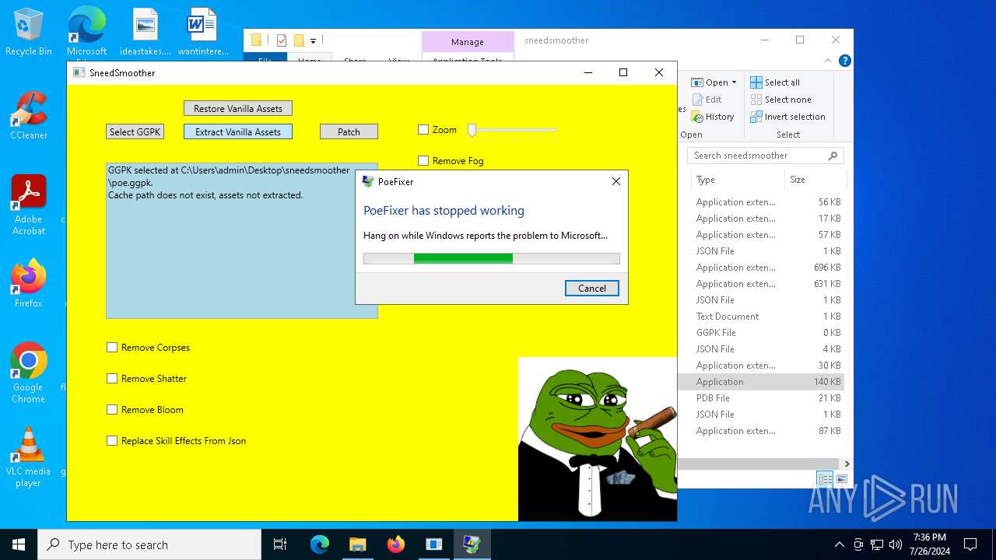Viewport: 996px width, 560px height.
Task: Close the PoeFixer dialog
Action: [x=616, y=181]
